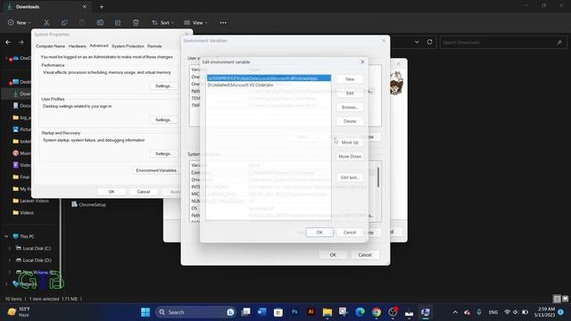Open a new File Explorer tab with plus
This screenshot has width=571, height=321.
[x=102, y=6]
